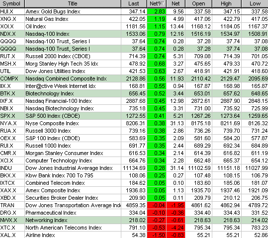Click the Low column header
The width and height of the screenshot is (268, 238).
tap(255, 3)
